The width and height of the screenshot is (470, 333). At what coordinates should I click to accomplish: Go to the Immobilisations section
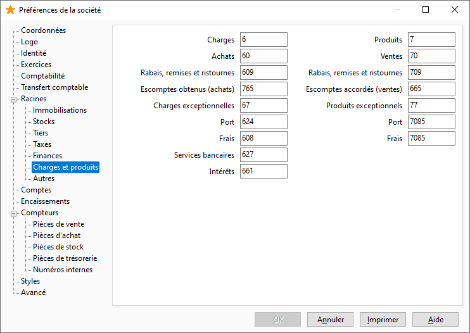(x=60, y=110)
